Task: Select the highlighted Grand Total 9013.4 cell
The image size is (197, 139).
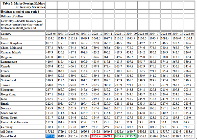Action: [50, 136]
